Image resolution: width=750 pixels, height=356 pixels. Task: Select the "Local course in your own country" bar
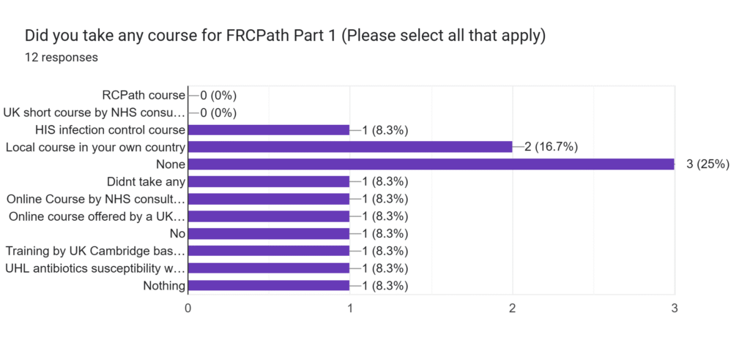click(x=350, y=147)
